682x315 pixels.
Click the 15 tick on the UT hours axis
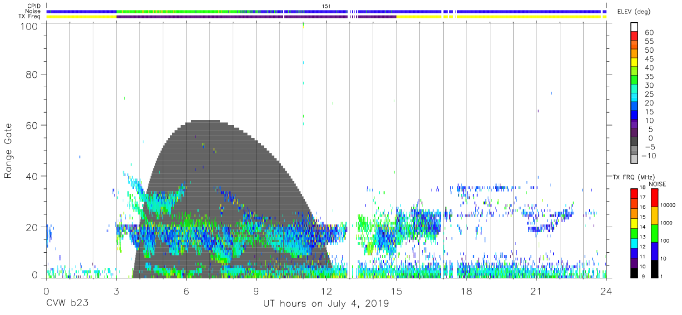[397, 291]
